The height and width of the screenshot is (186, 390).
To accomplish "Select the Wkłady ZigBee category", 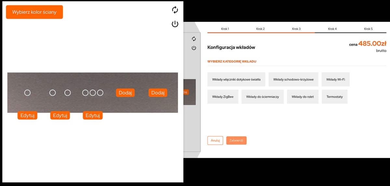I will (223, 97).
